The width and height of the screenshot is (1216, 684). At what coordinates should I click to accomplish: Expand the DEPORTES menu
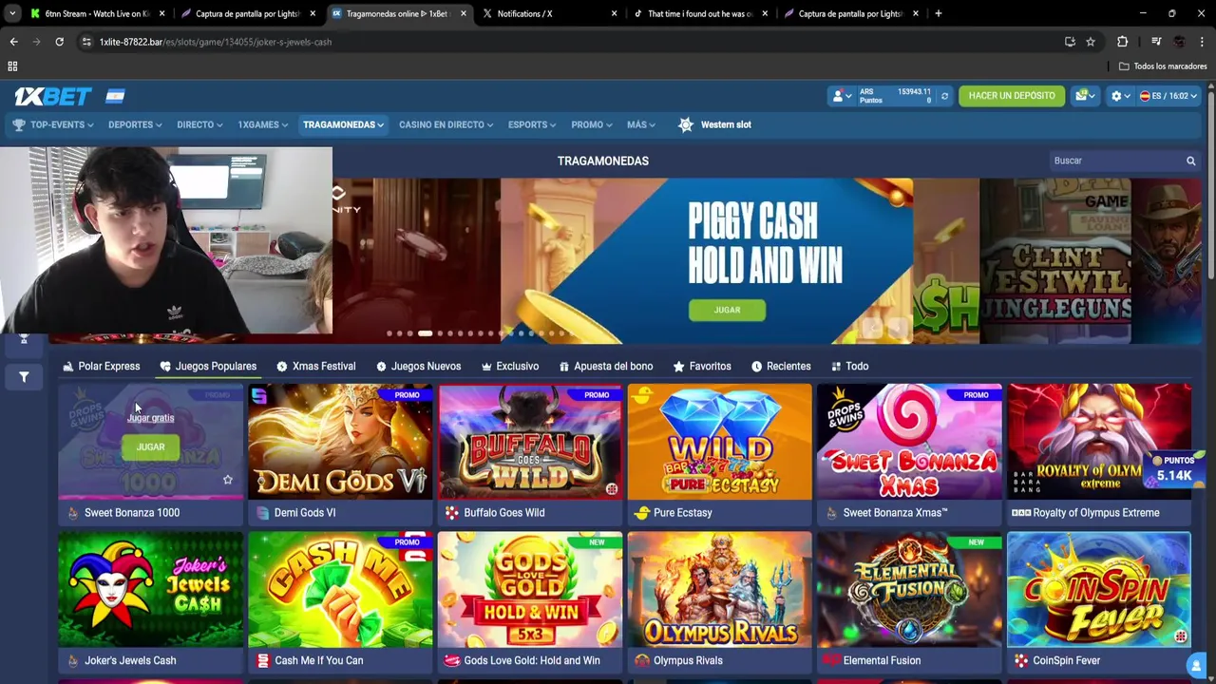(x=135, y=124)
